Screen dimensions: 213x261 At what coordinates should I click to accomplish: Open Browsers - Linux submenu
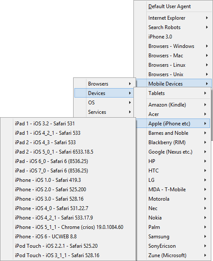(x=173, y=65)
